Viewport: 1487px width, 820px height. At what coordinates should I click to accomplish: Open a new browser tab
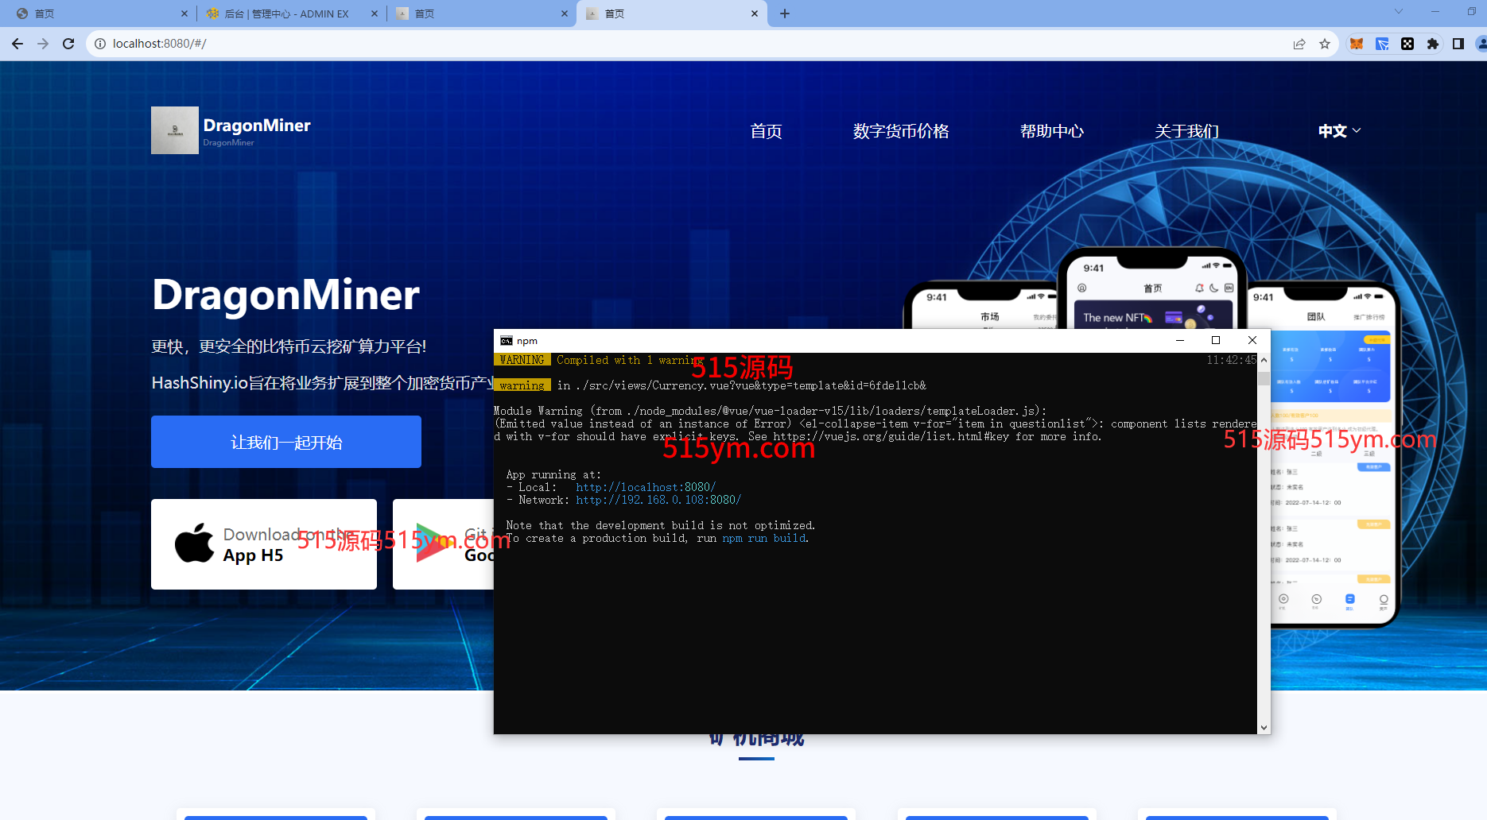[785, 14]
